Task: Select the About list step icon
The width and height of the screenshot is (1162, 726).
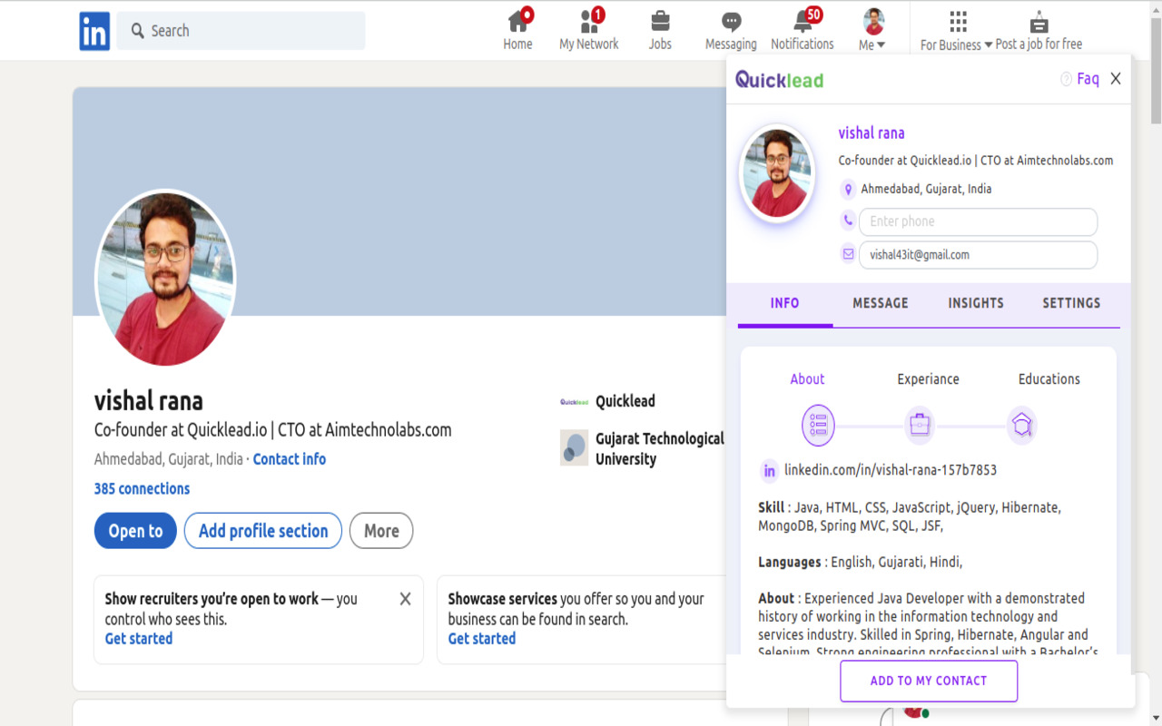Action: click(x=818, y=425)
